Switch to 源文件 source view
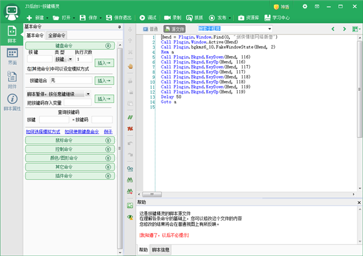Screen dimensions: 363x256 pos(175,28)
